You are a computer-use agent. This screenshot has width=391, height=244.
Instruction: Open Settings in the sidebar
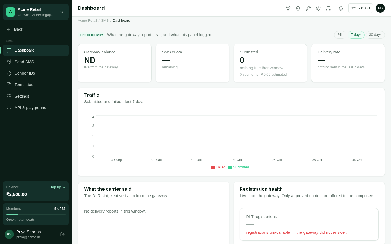click(x=36, y=96)
